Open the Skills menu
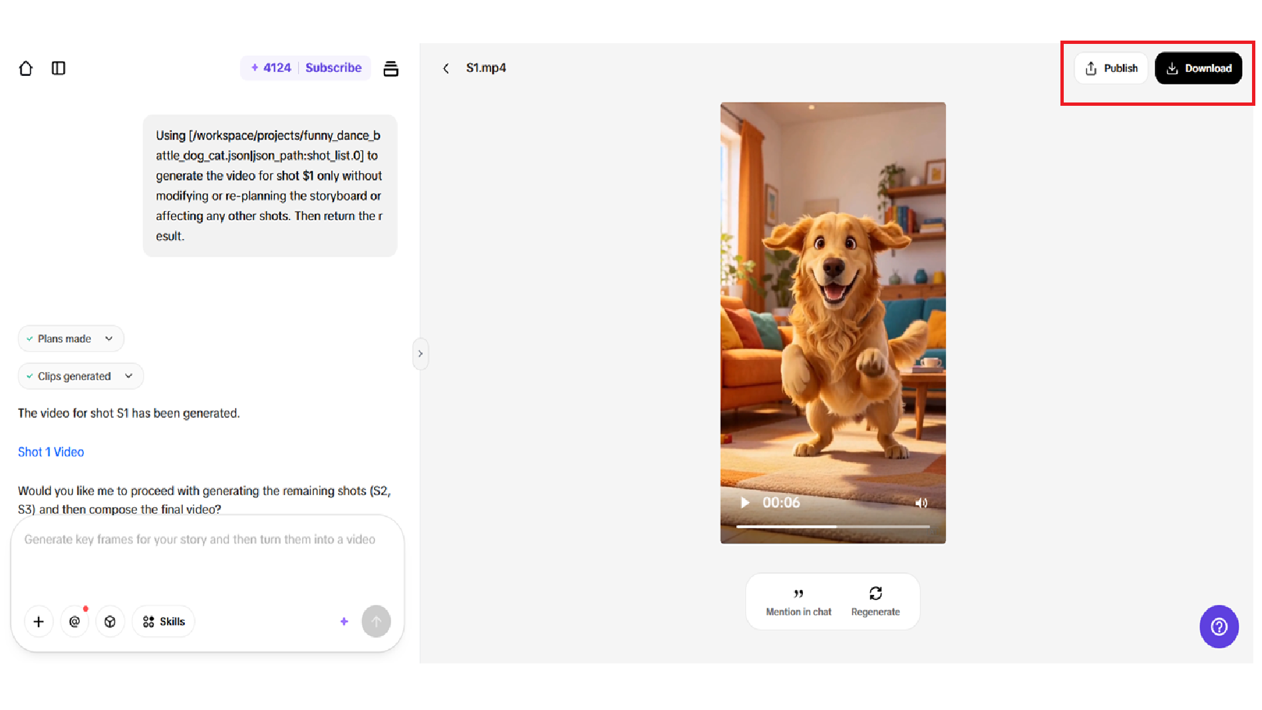This screenshot has height=710, width=1262. (164, 621)
